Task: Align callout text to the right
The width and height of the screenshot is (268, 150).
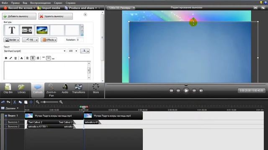Action: [x=38, y=58]
